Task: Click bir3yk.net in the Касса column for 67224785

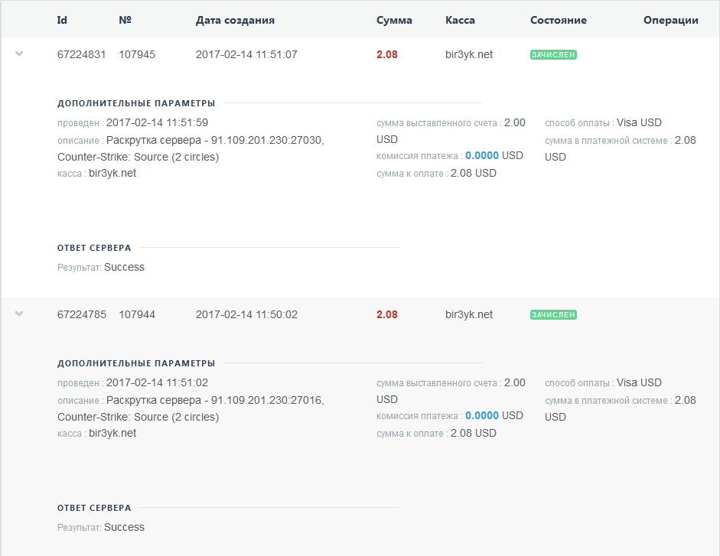Action: pos(469,314)
